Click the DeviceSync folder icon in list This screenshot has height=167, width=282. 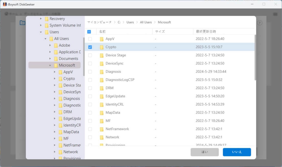coord(102,63)
